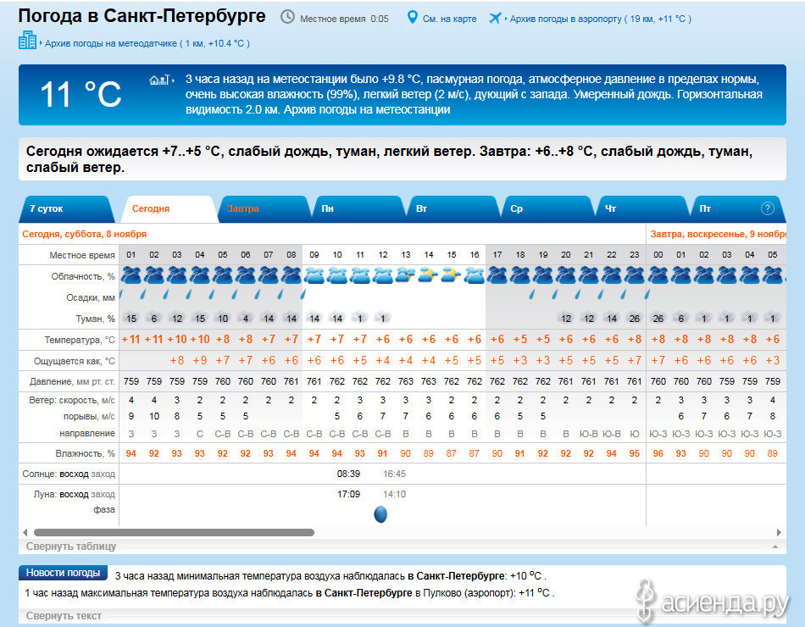The height and width of the screenshot is (627, 805).
Task: Select the Завтра tab
Action: (x=243, y=208)
